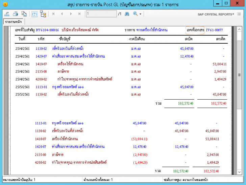Click company name บริษัท เกียรติสมพงษ์ จำกัด
This screenshot has width=246, height=185.
tap(80, 30)
